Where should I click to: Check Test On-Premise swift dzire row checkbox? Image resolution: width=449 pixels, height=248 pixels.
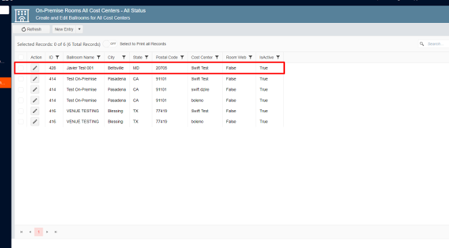(21, 89)
